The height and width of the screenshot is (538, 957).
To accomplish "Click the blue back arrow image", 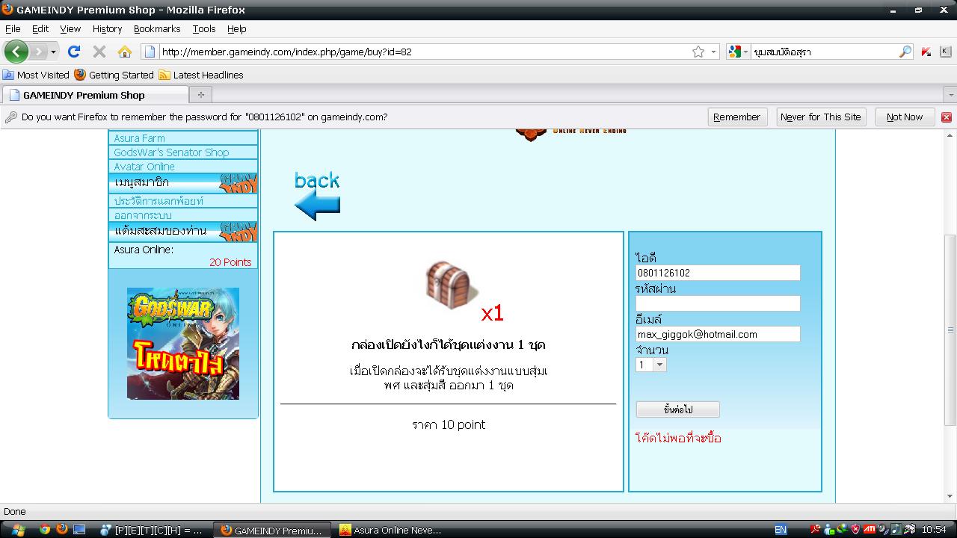I will (x=317, y=205).
